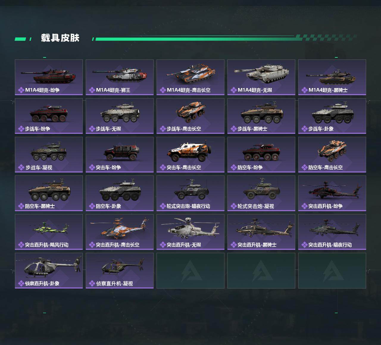Select the M1A4坦克-狮王 tank skin

120,77
